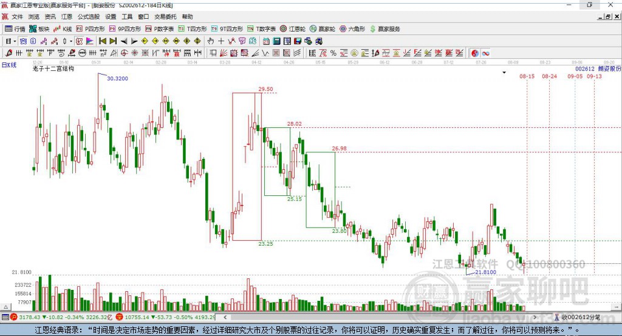Screen dimensions: 622x336
Task: Open the 文件 menu
Action: 17,16
